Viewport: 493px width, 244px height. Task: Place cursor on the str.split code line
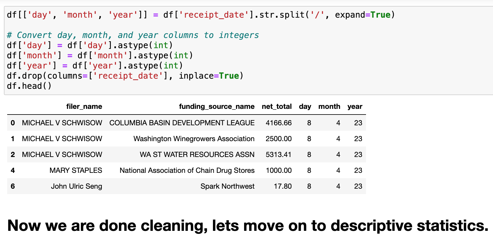point(200,15)
